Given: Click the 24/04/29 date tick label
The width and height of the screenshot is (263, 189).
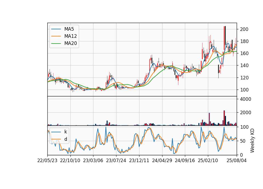Looking at the screenshot, I should click(x=162, y=161).
